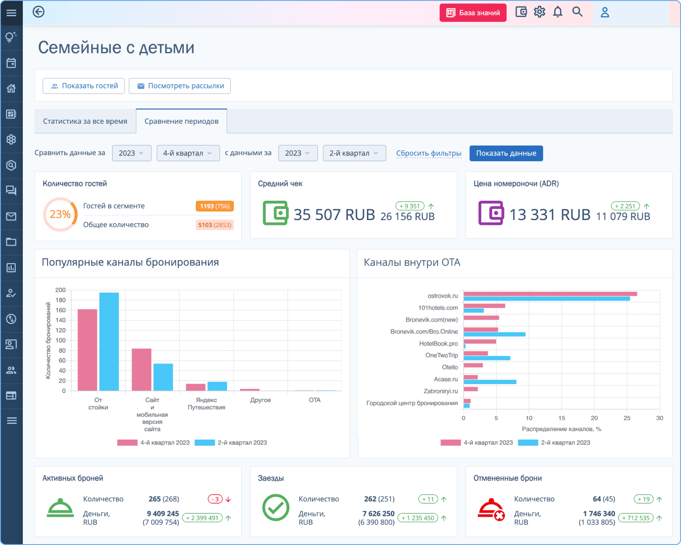Open the folder sidebar icon
The width and height of the screenshot is (681, 545).
tap(11, 242)
